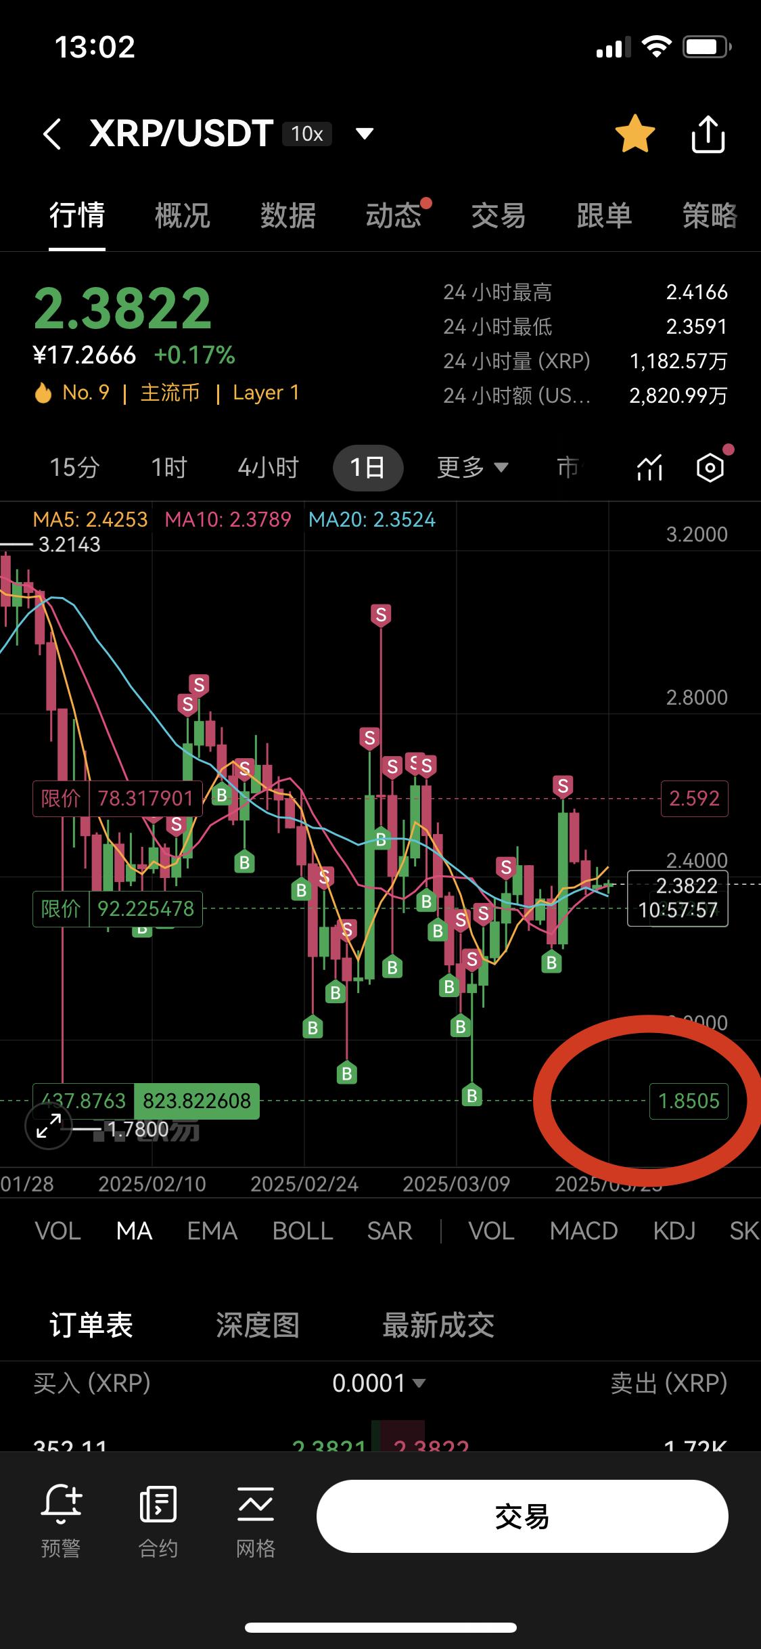The image size is (761, 1649).
Task: Open the chart indicators icon
Action: coord(649,468)
